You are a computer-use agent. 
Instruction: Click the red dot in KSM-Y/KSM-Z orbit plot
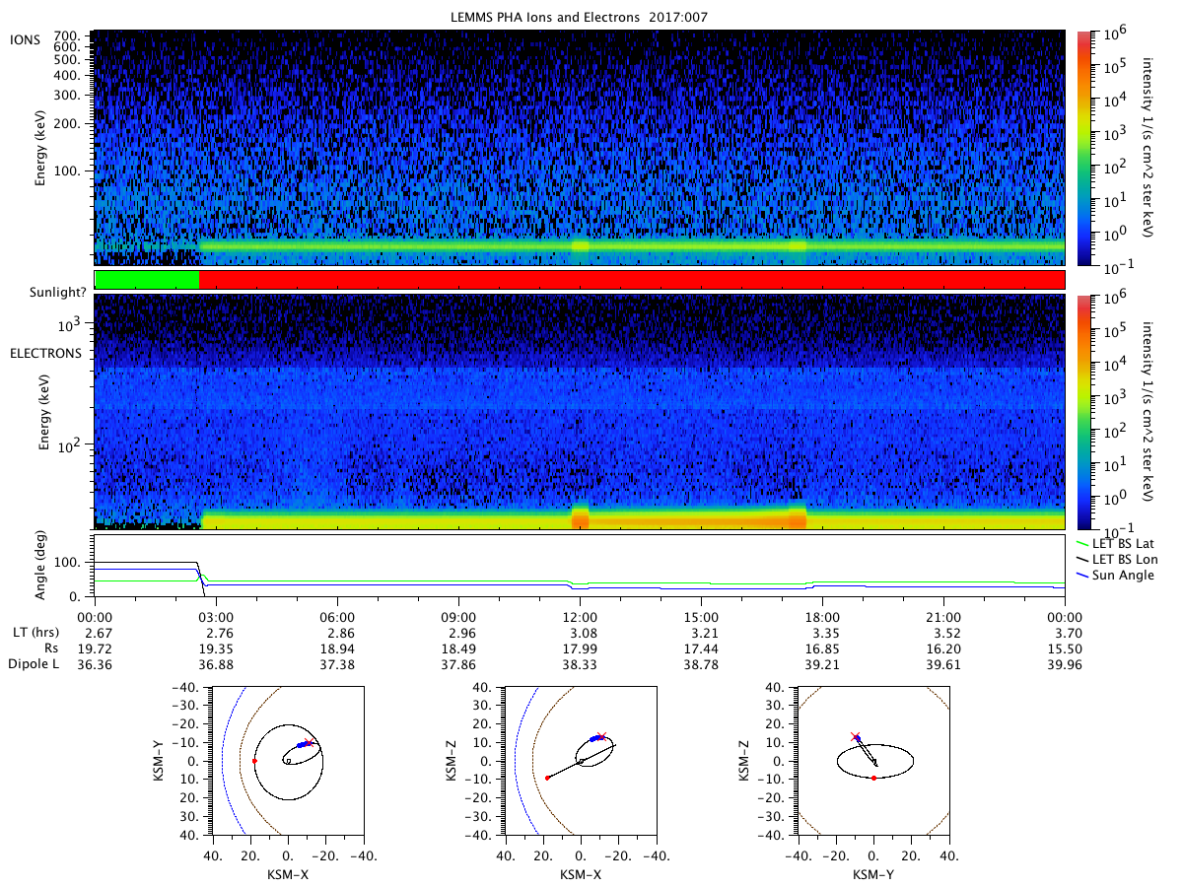[x=874, y=778]
